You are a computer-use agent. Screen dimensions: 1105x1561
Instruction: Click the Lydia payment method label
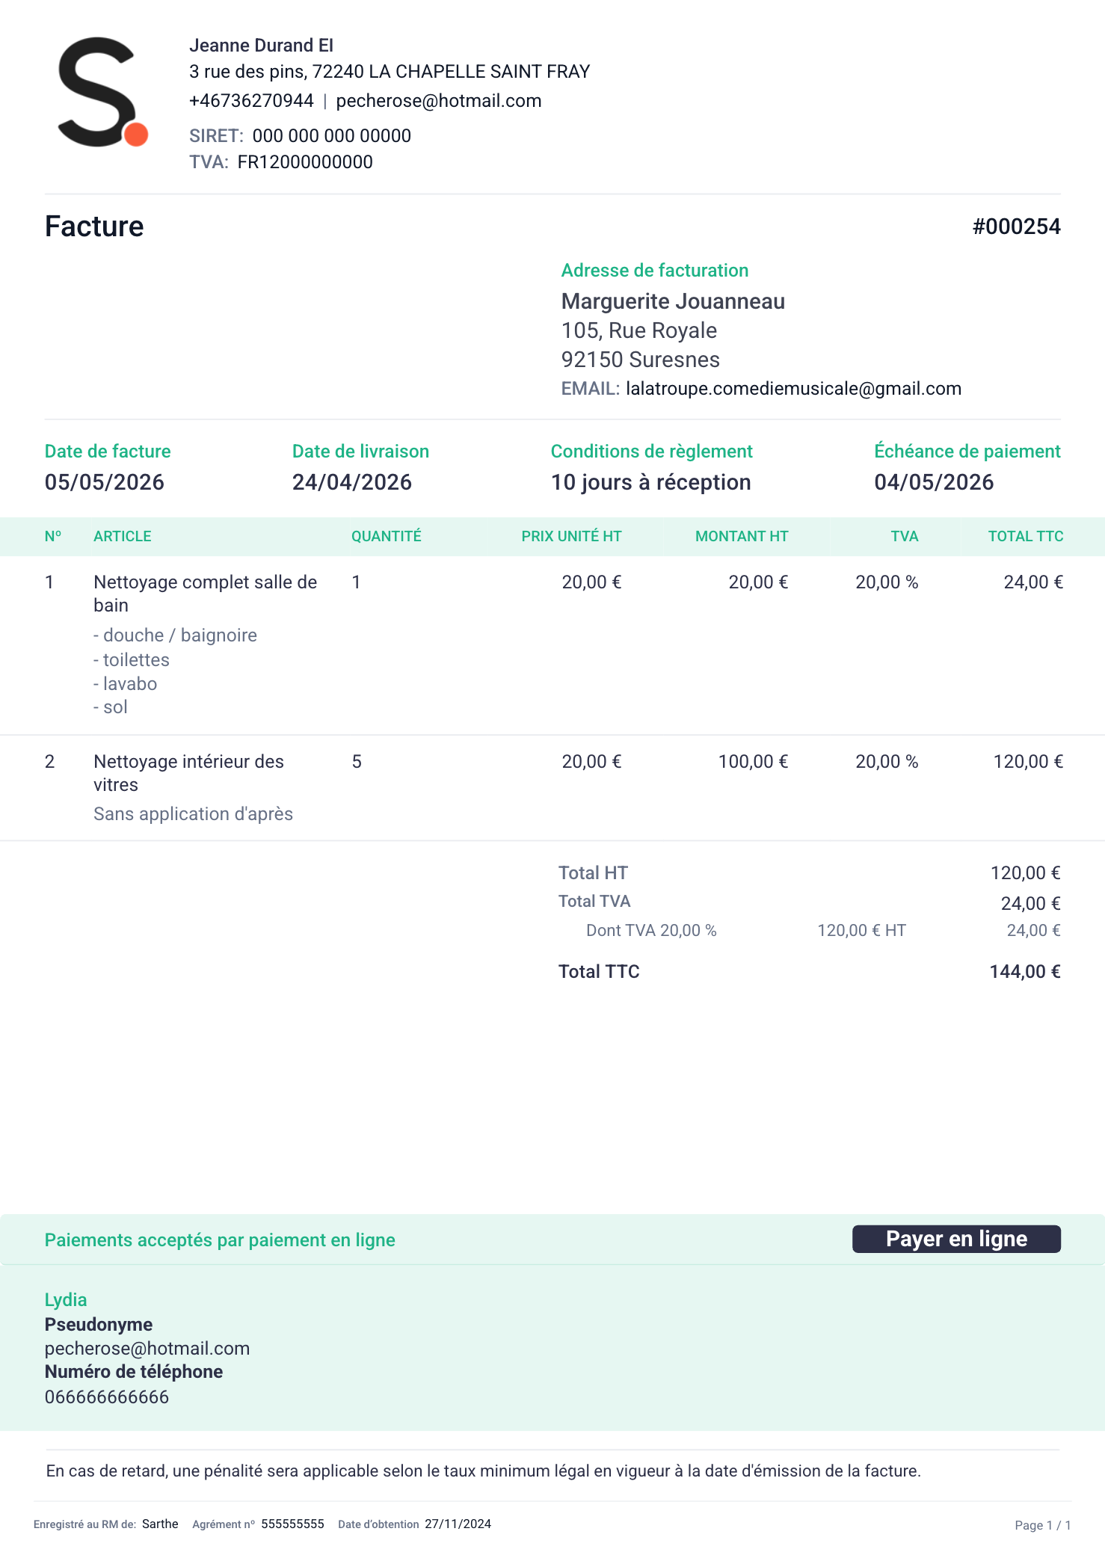pyautogui.click(x=66, y=1300)
